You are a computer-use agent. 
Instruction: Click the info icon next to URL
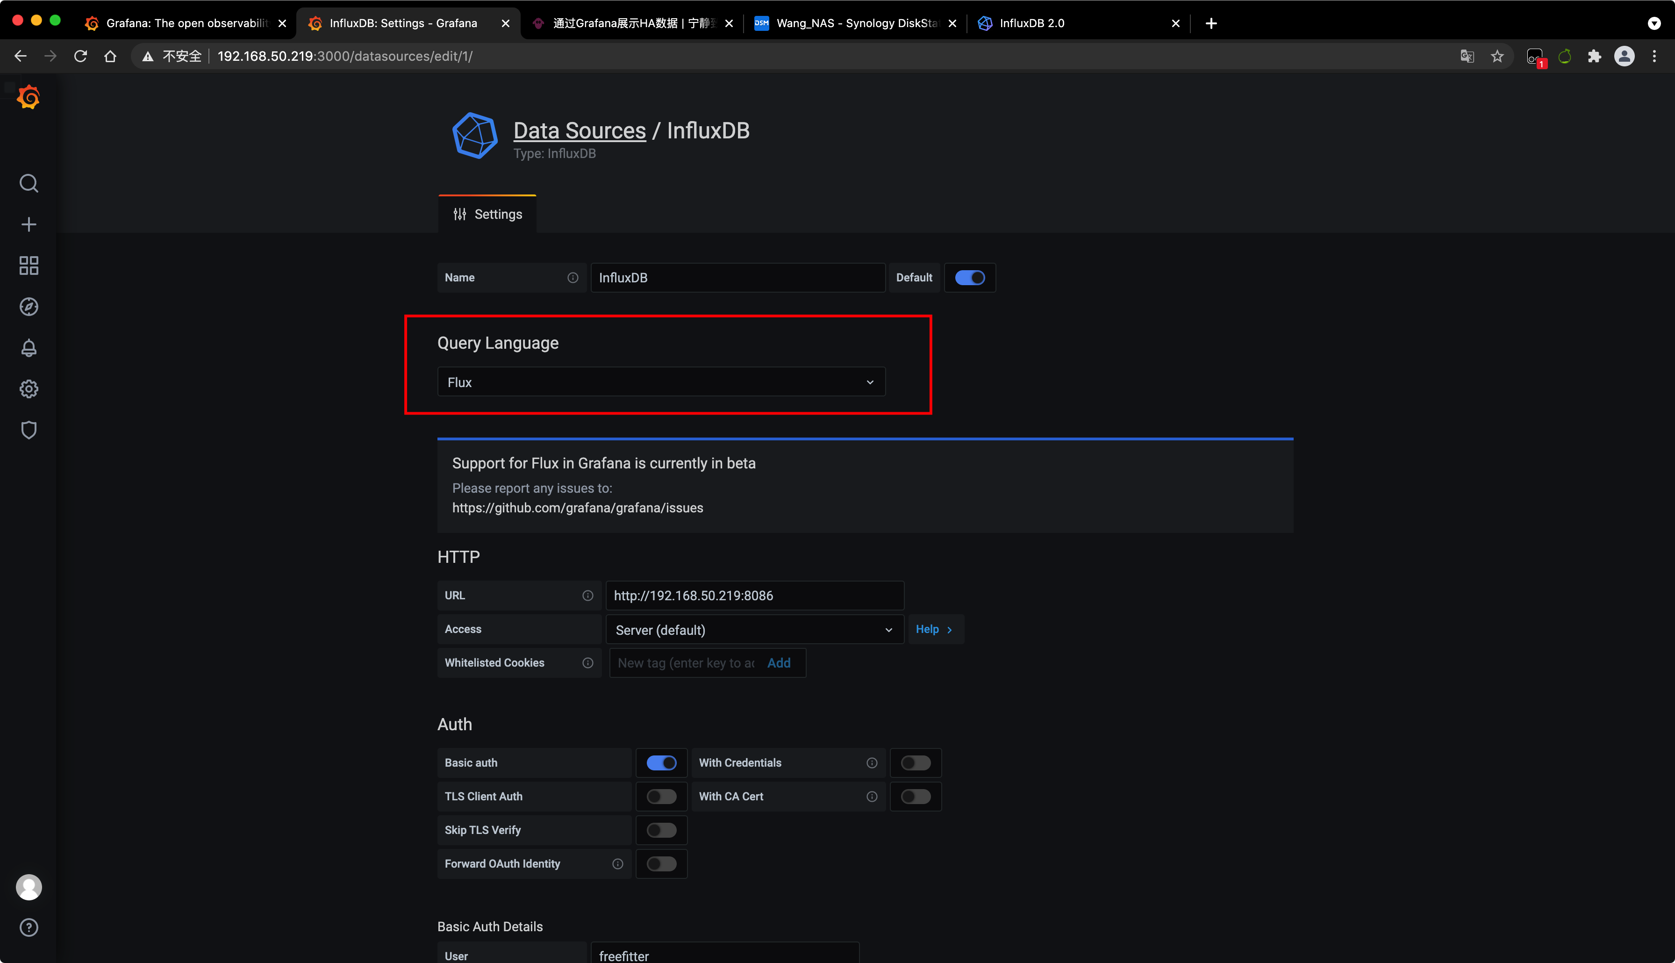pos(587,595)
